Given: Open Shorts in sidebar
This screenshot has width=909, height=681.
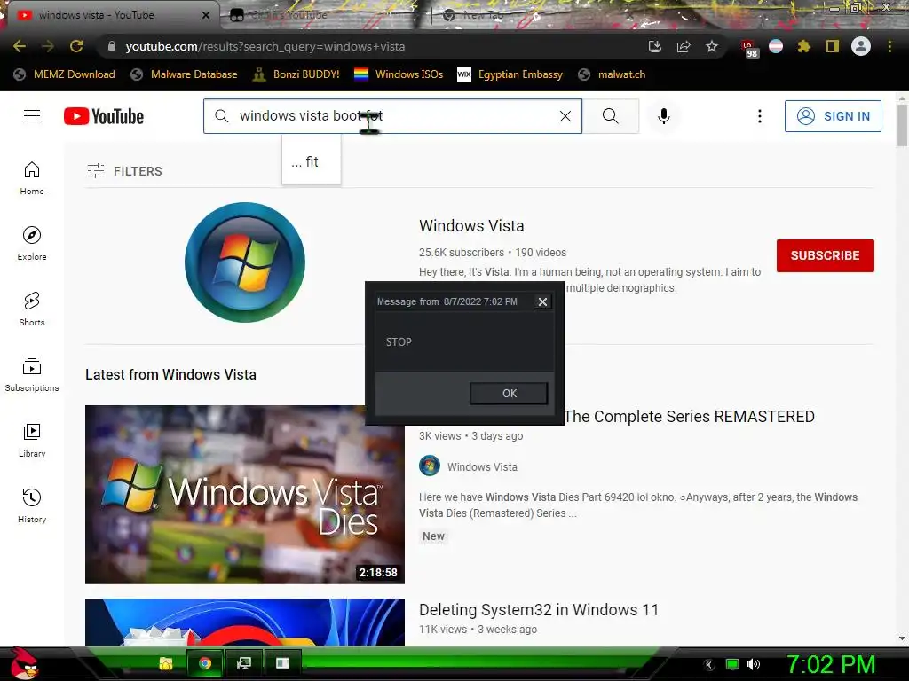Looking at the screenshot, I should click(x=32, y=309).
